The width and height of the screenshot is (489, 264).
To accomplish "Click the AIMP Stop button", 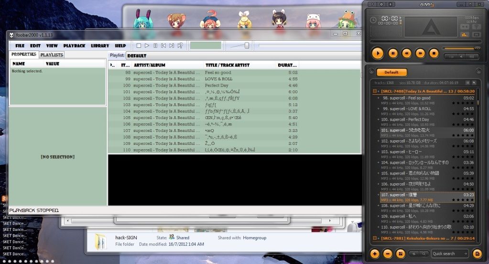I will click(x=434, y=53).
